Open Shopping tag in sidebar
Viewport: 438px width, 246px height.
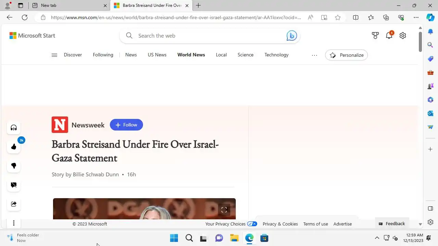pyautogui.click(x=430, y=59)
